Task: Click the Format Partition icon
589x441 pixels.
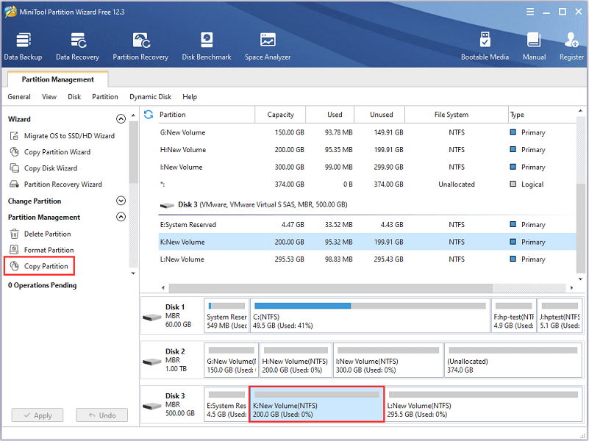Action: pos(14,250)
